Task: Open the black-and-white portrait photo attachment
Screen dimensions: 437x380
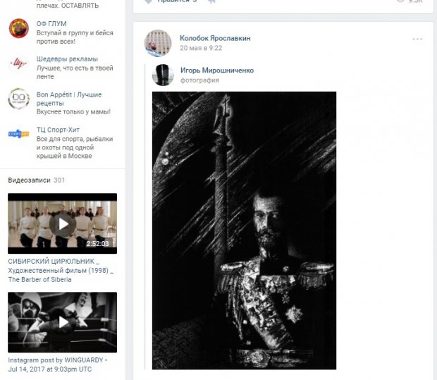Action: tap(244, 230)
